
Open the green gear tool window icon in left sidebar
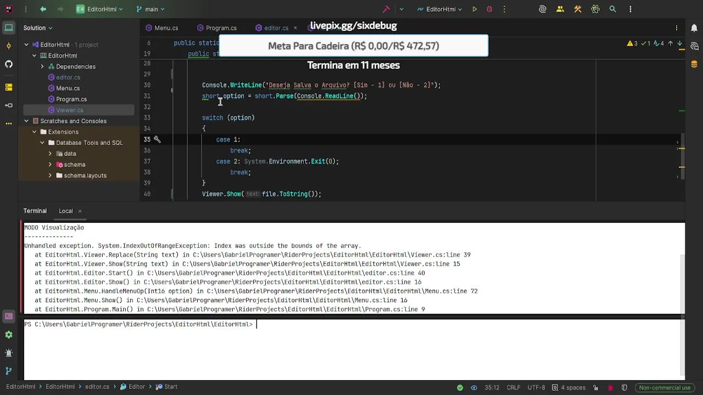pos(8,335)
